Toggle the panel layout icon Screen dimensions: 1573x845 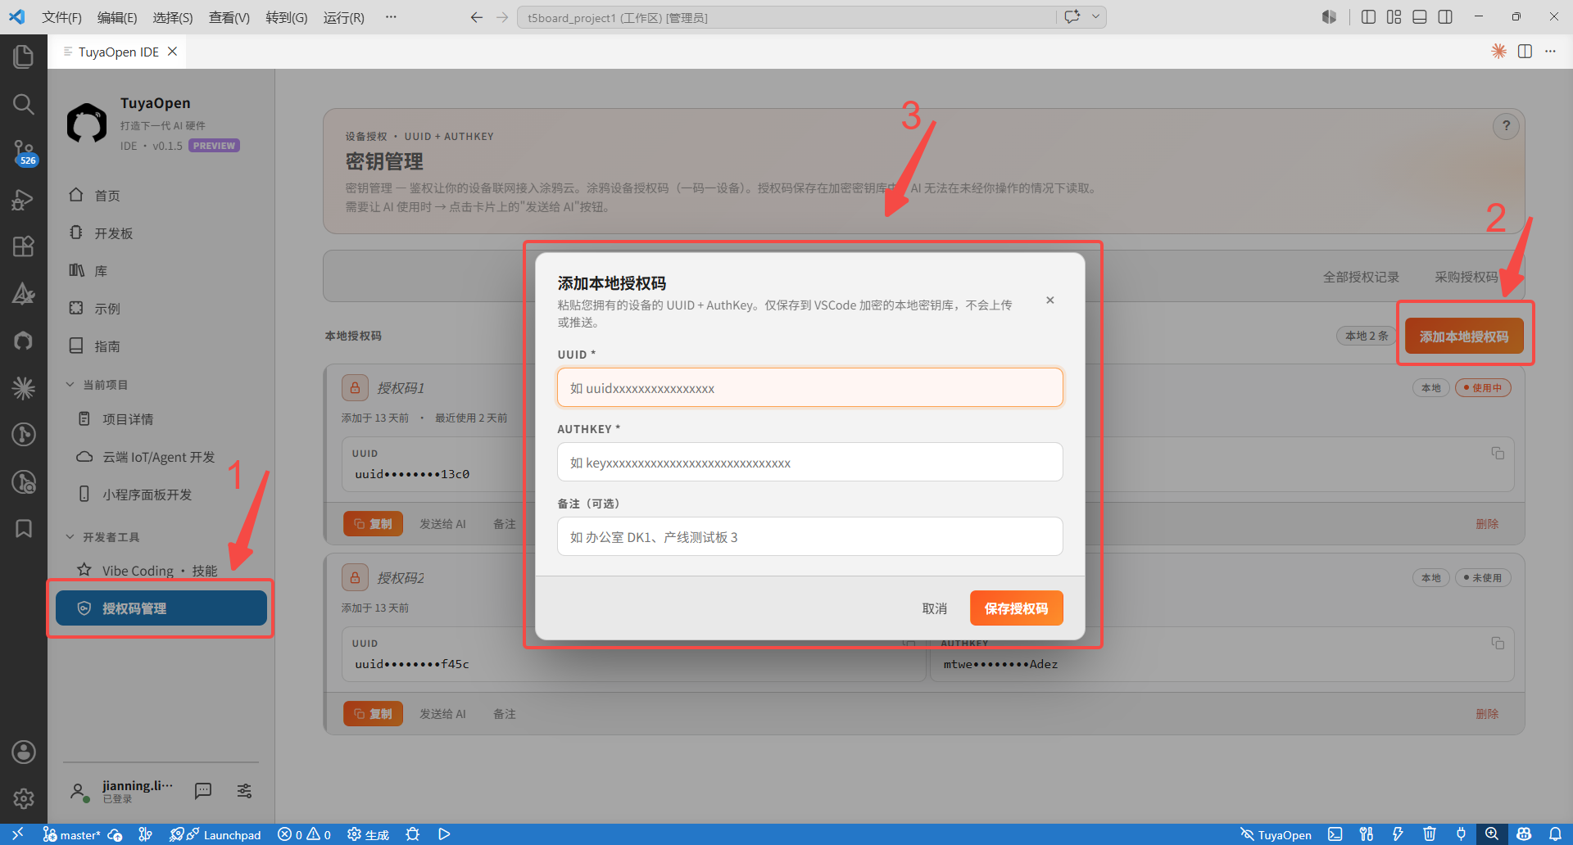[1420, 17]
